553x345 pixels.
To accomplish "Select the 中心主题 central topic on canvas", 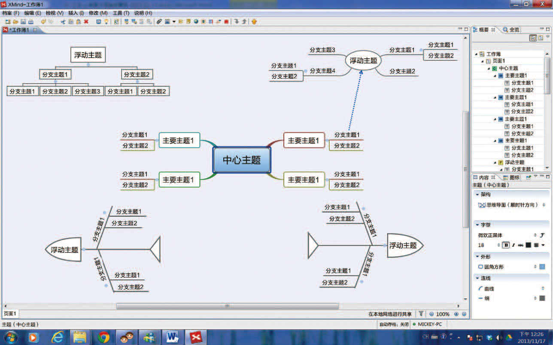I will (242, 160).
